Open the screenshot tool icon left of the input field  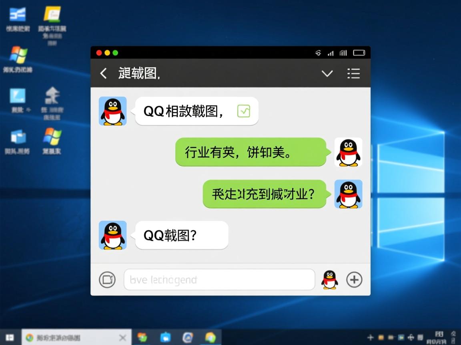click(x=107, y=280)
